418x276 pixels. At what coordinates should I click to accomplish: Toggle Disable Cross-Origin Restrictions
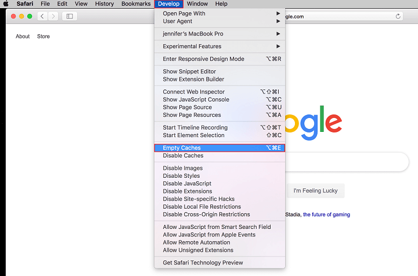tap(219, 214)
